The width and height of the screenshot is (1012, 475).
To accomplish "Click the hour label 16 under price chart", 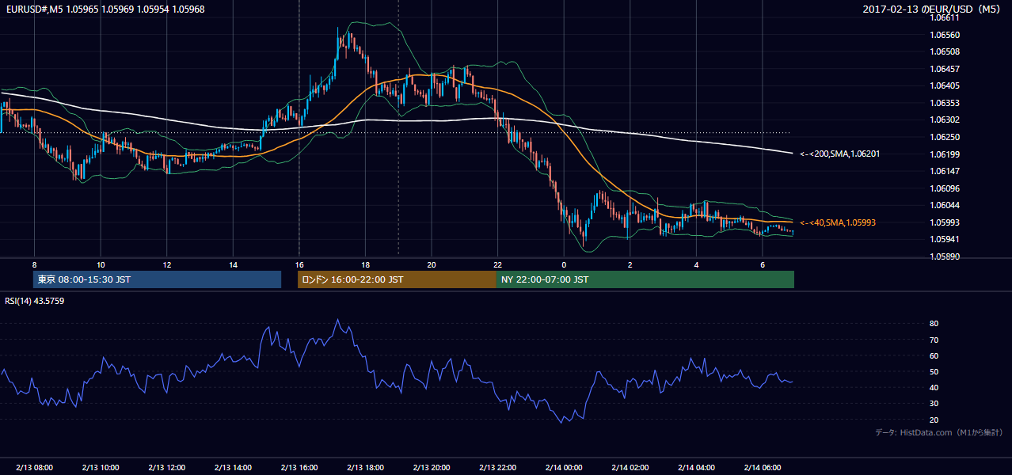I will pos(299,264).
